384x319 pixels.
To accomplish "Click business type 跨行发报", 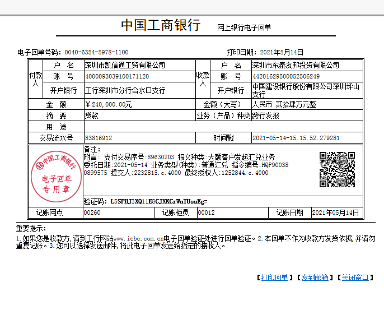I will click(266, 115).
